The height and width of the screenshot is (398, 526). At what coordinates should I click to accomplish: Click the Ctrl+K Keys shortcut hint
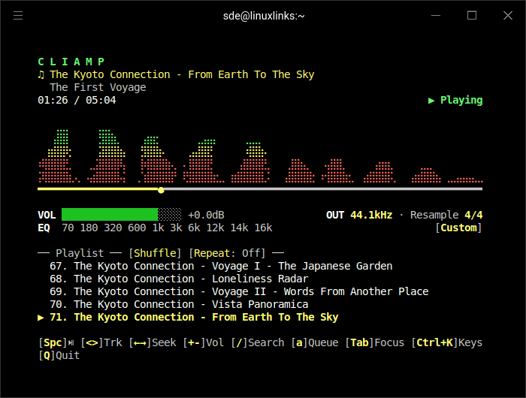pyautogui.click(x=446, y=342)
